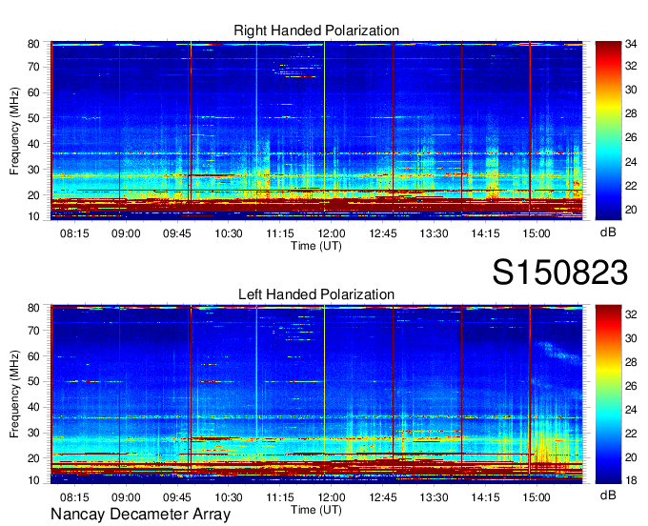Click the 60 MHz tick on top plot
This screenshot has width=648, height=526.
[33, 92]
